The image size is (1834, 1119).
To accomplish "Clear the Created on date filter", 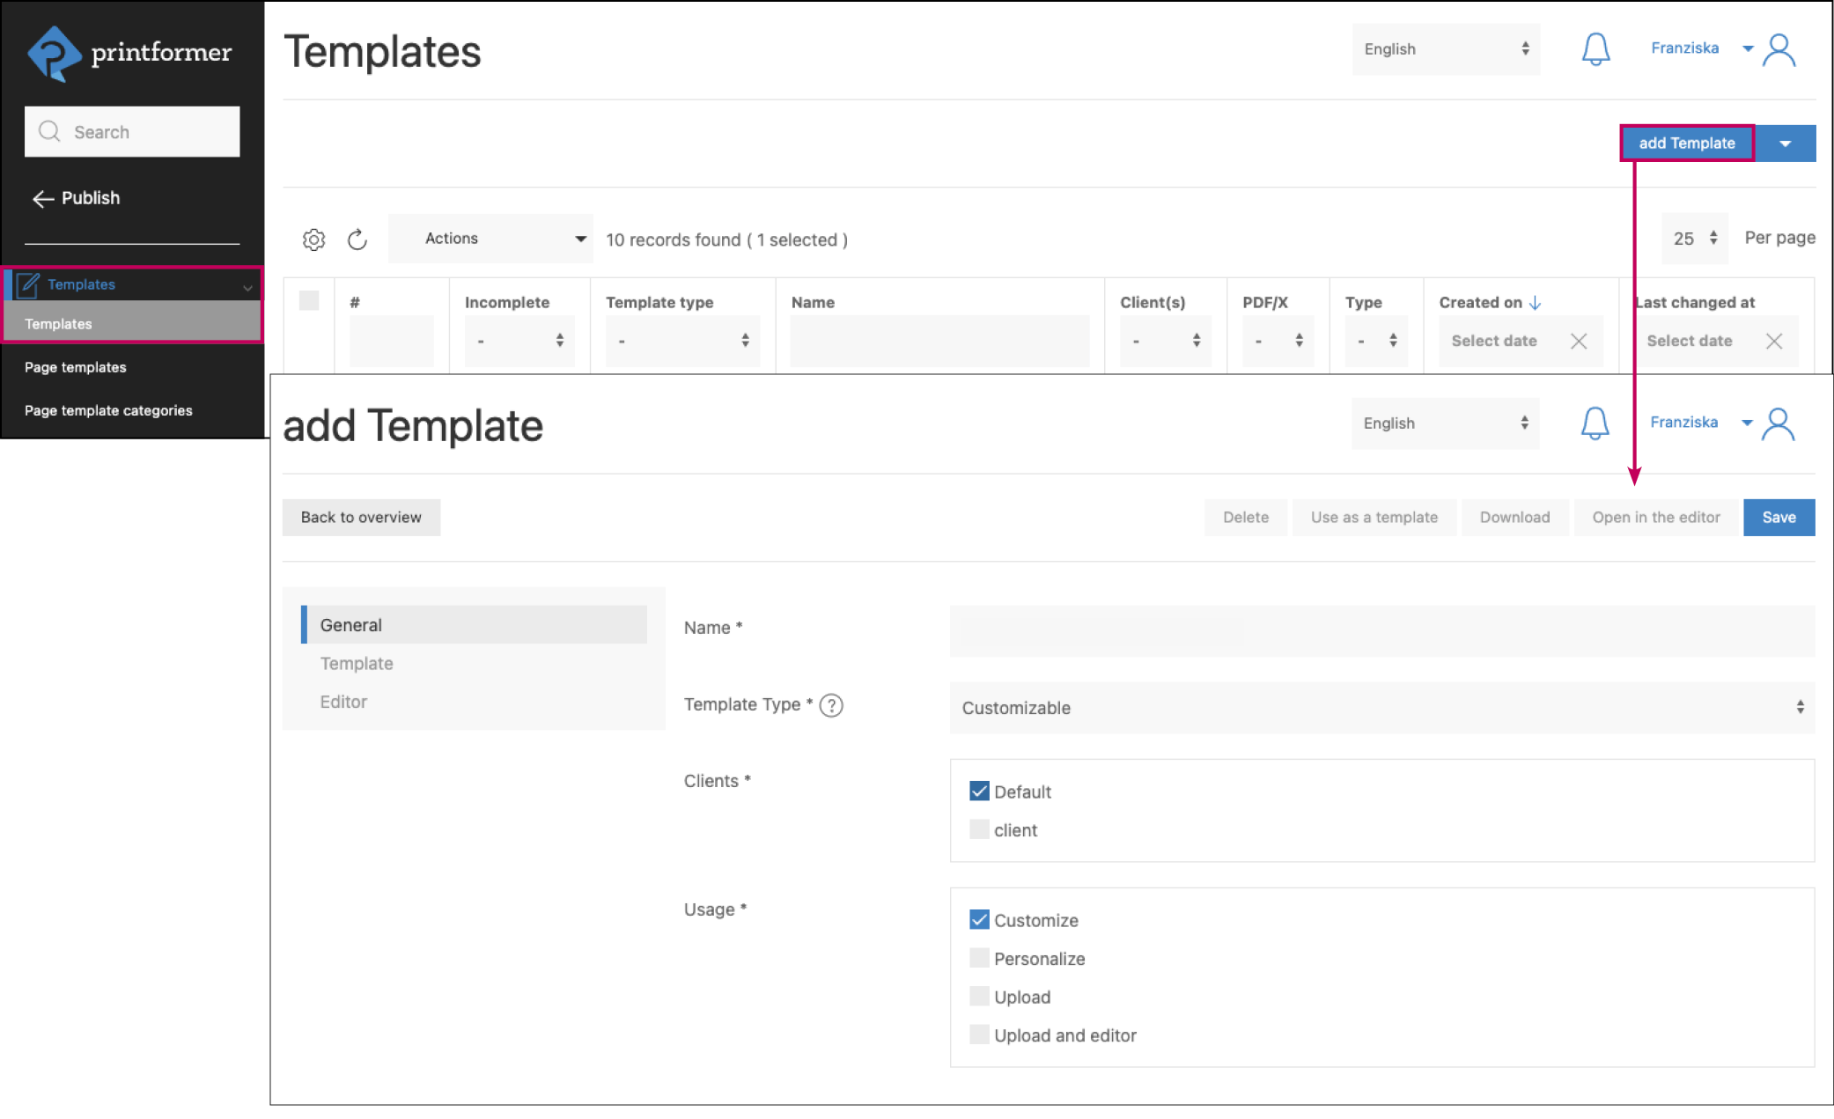I will click(x=1579, y=341).
